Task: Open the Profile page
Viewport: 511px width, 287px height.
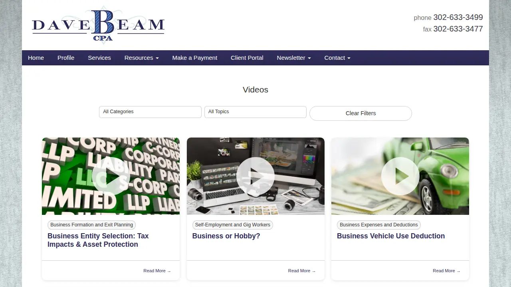Action: [66, 58]
